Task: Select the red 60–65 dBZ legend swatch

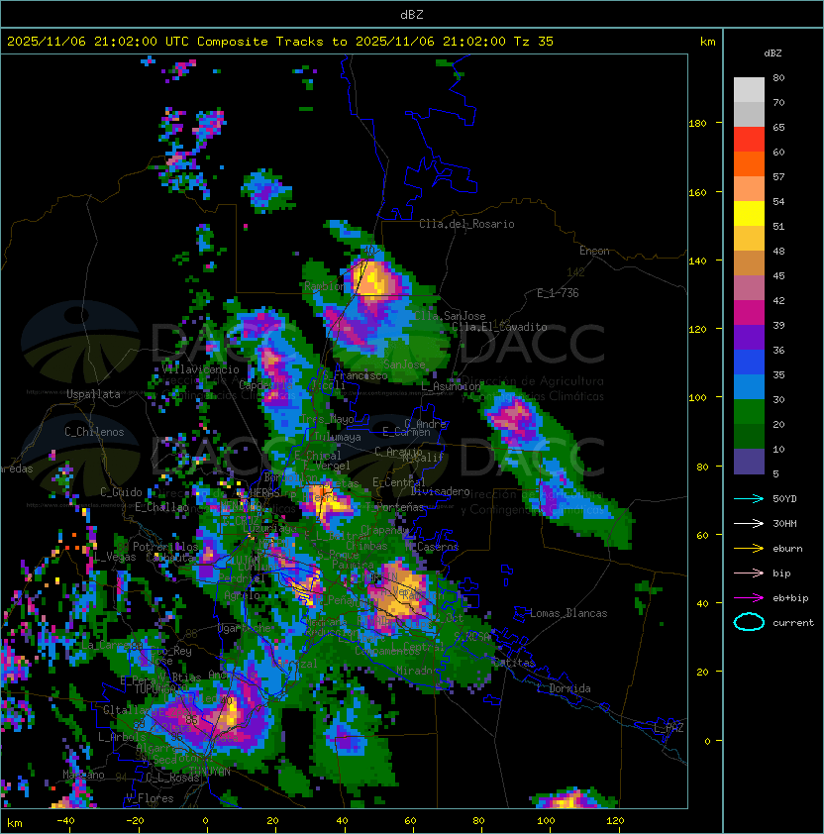Action: [749, 140]
